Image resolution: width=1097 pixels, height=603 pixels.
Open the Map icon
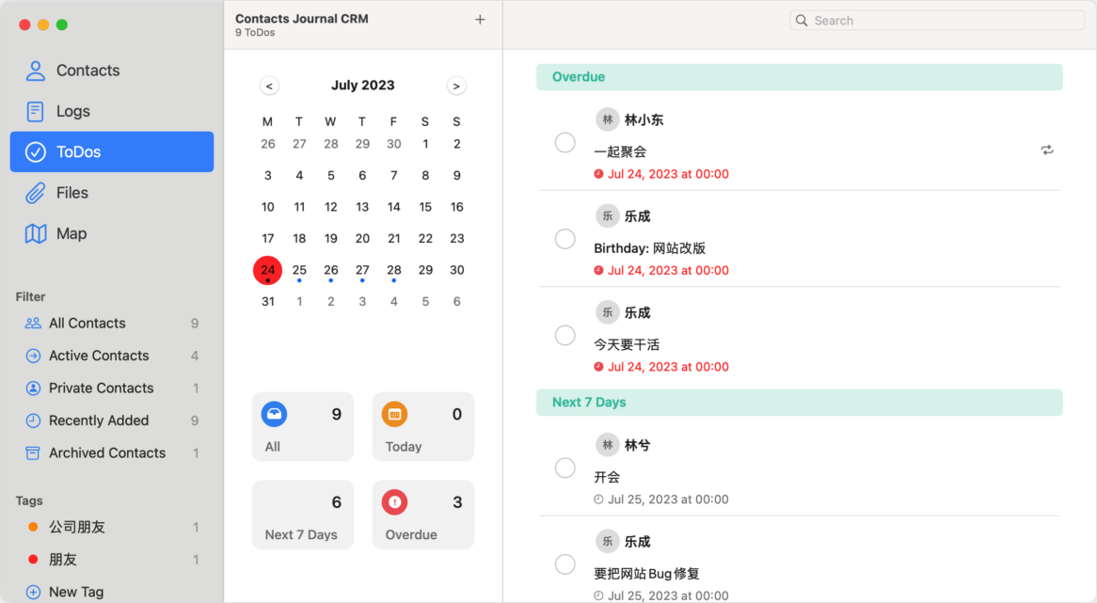(35, 233)
